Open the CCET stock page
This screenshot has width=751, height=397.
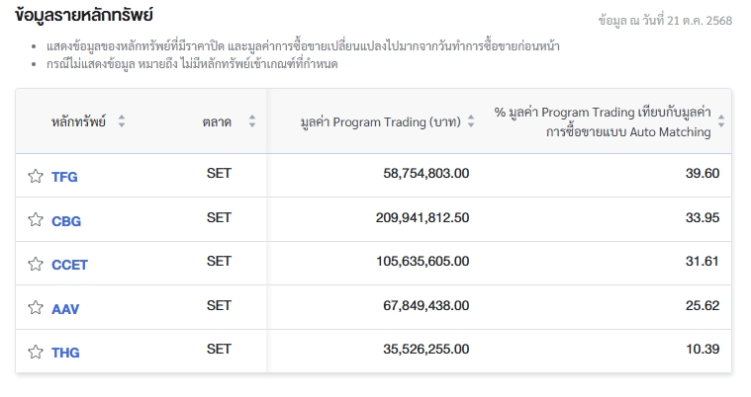point(69,265)
